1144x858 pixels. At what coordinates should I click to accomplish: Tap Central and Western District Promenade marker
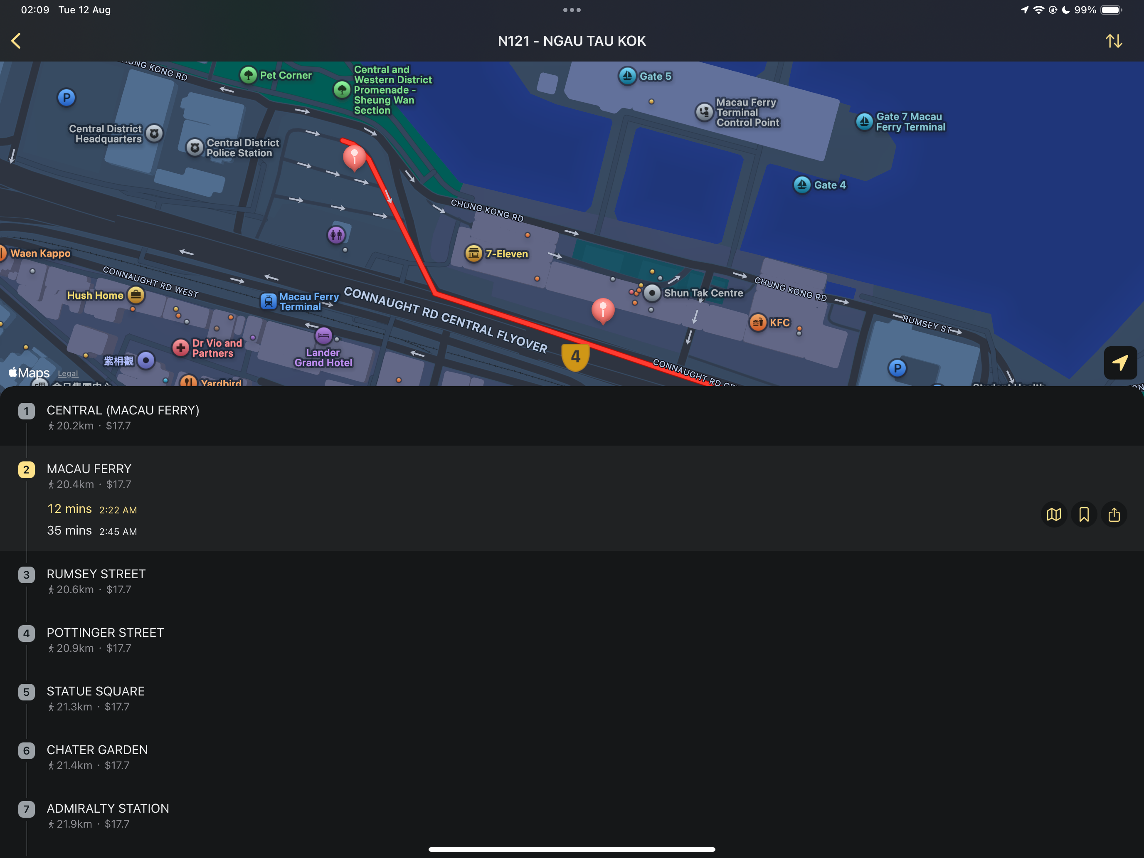(341, 89)
